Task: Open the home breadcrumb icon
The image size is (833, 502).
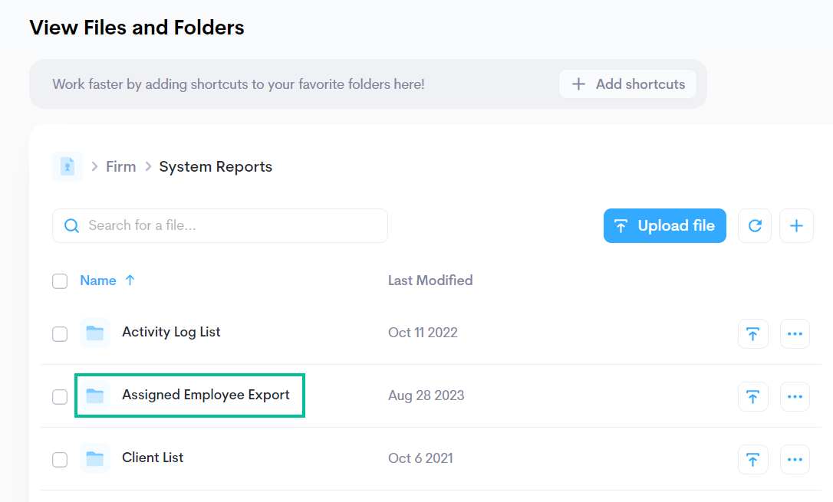Action: [67, 166]
